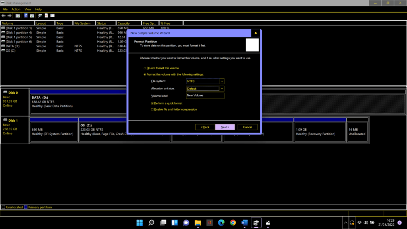Open Microsoft Edge from the taskbar
Screen dimensions: 407x229
[x=221, y=223]
